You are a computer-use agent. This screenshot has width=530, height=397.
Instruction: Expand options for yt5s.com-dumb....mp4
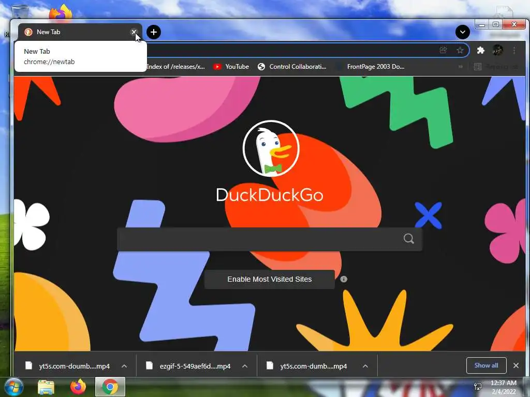[365, 366]
